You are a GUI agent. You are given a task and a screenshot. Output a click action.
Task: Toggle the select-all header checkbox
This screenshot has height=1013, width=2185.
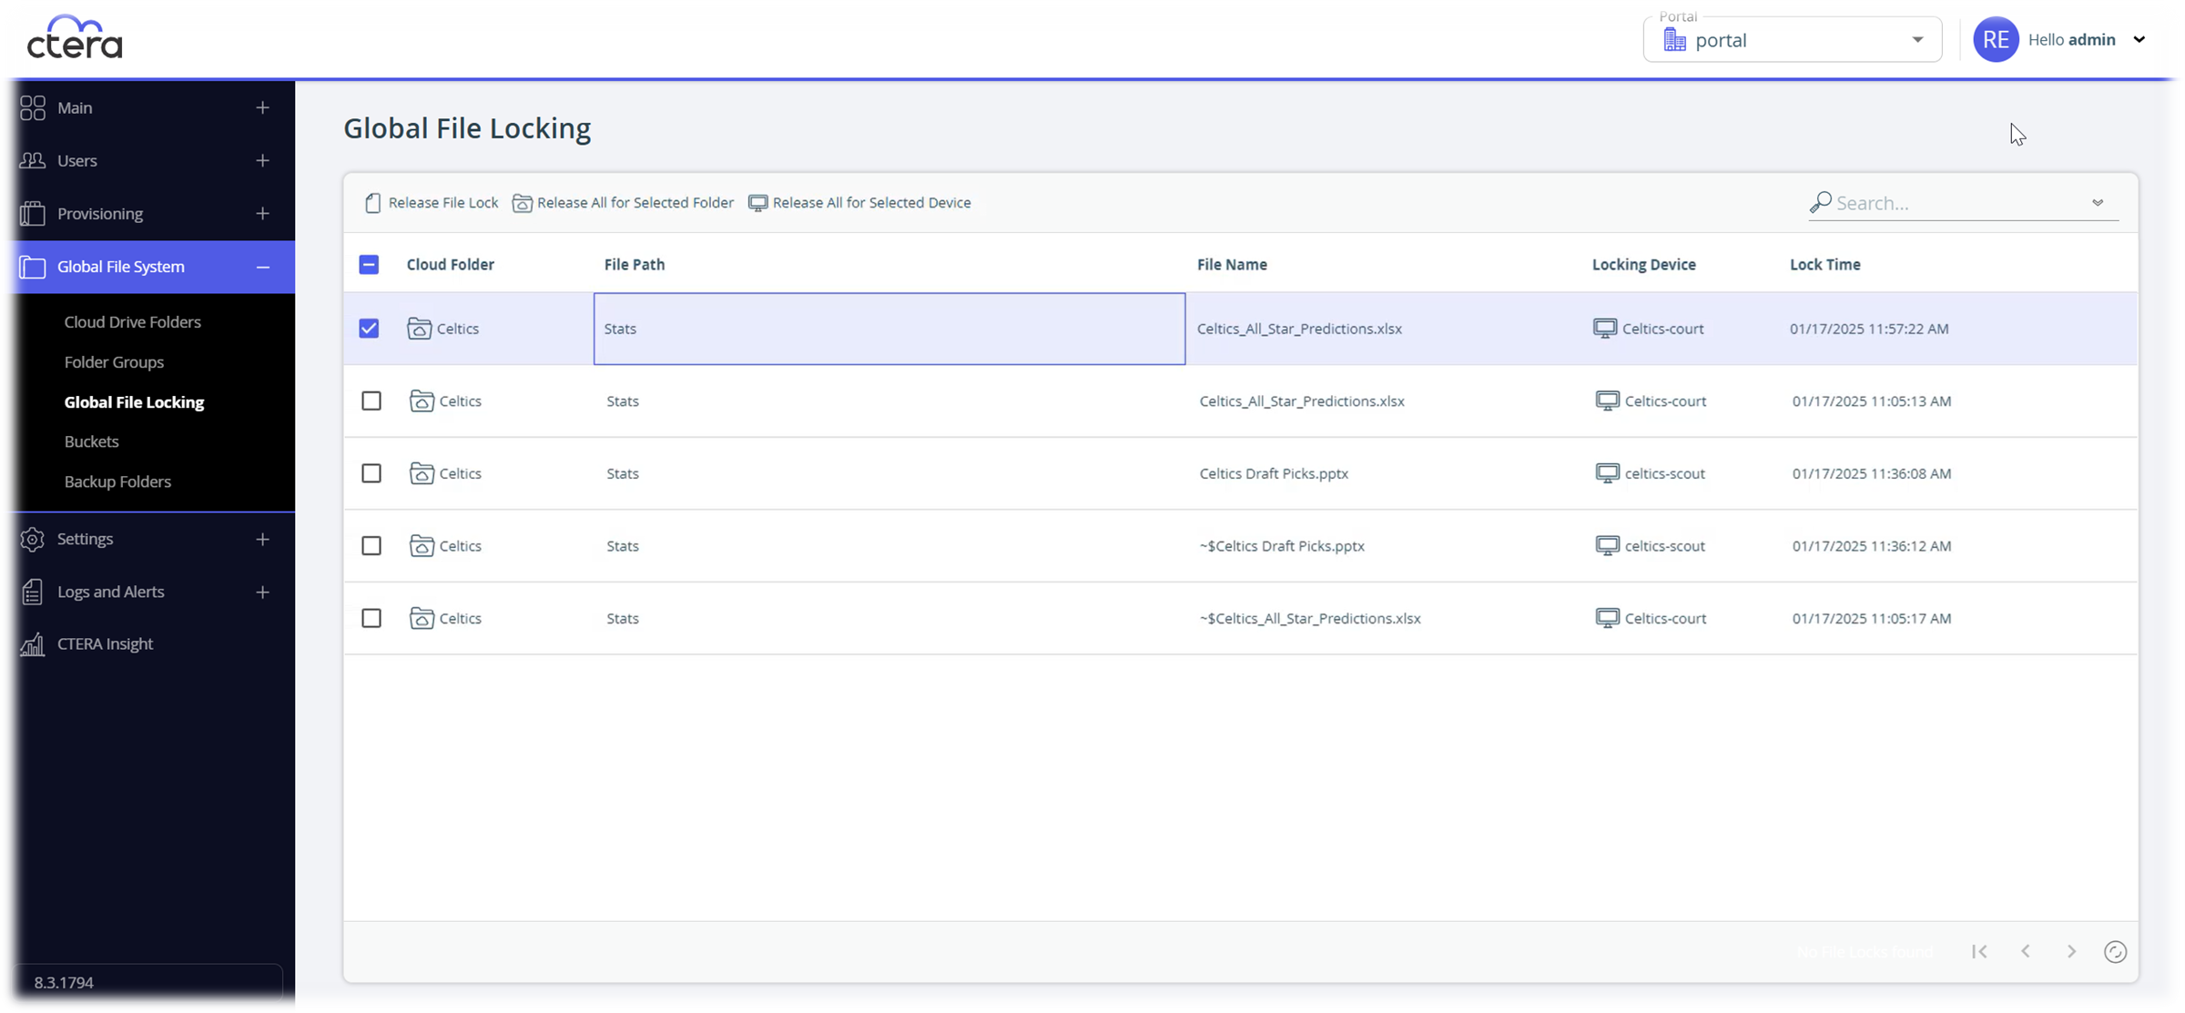(x=369, y=265)
